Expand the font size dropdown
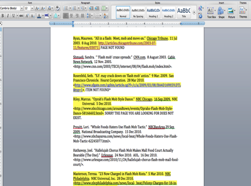The width and height of the screenshot is (251, 186). tap(32, 8)
